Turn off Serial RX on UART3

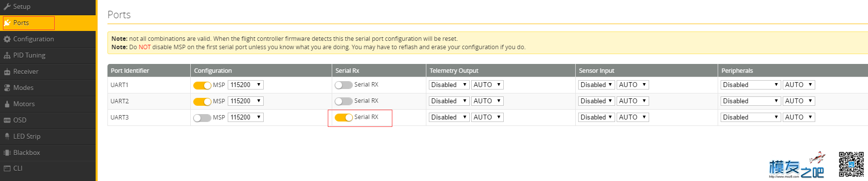click(x=344, y=117)
